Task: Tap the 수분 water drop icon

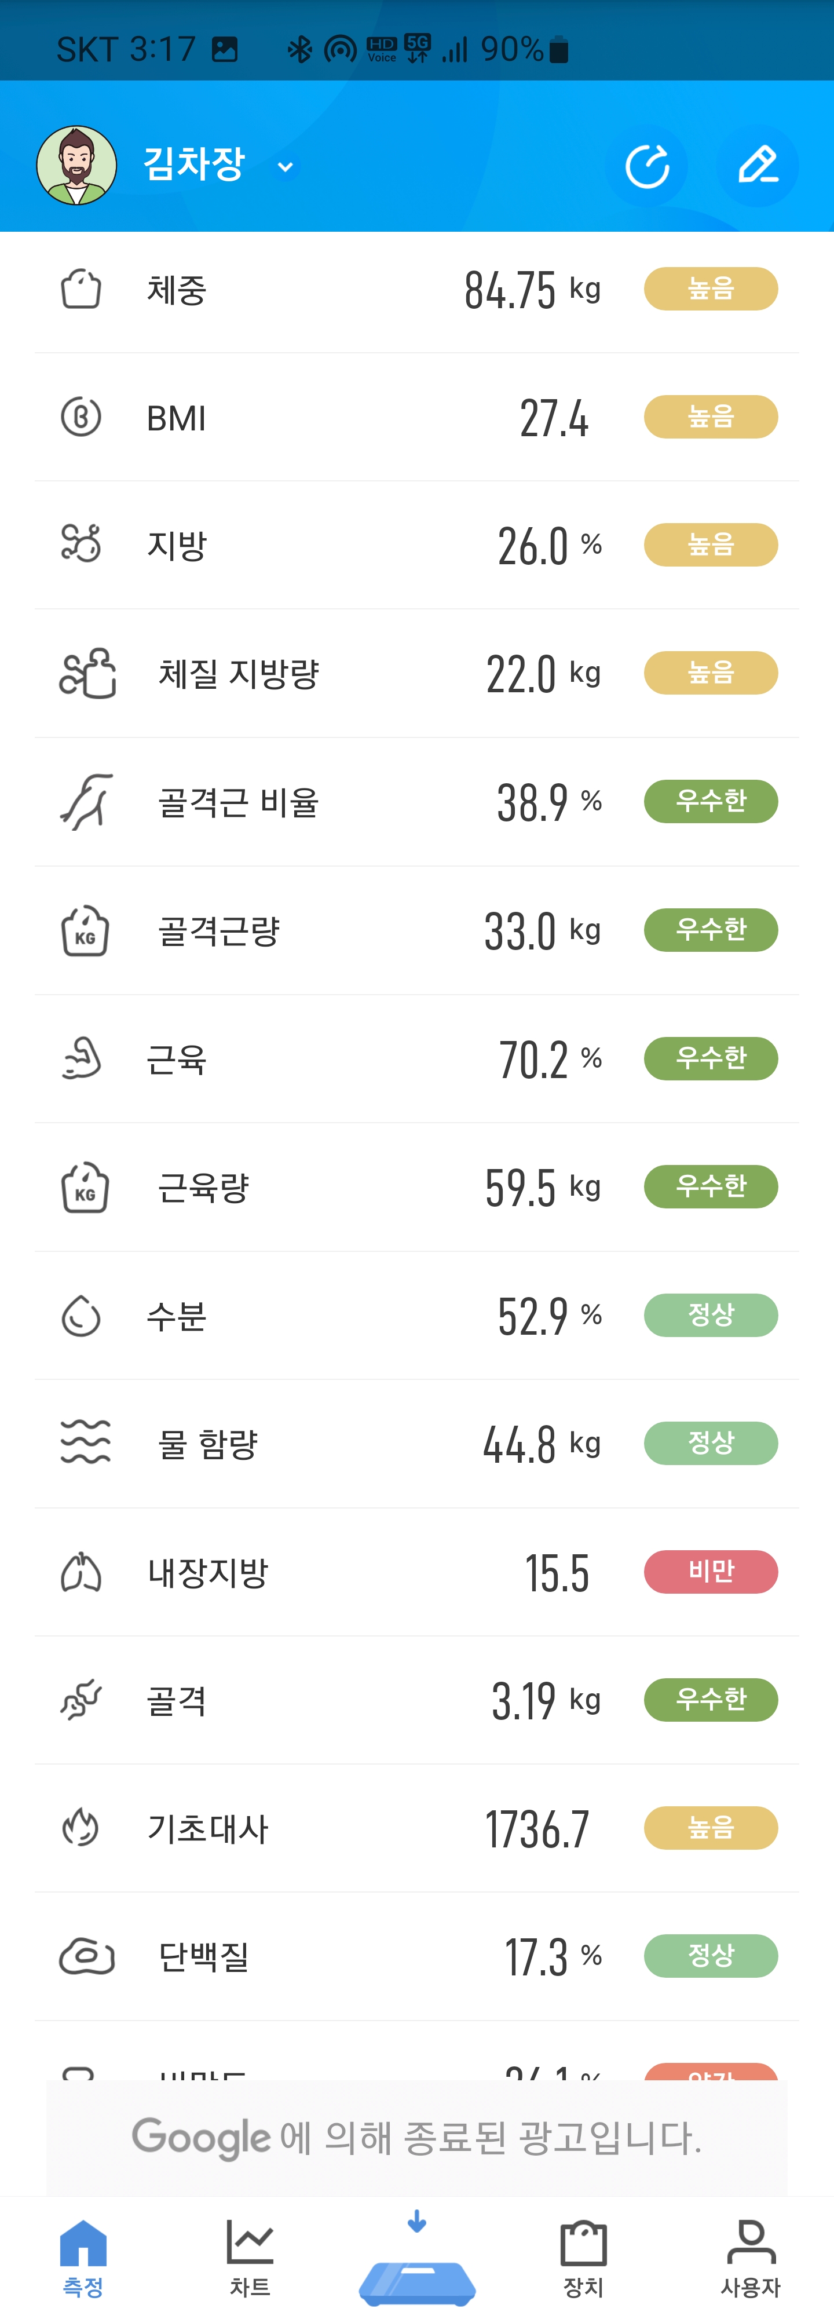Action: click(x=81, y=1316)
